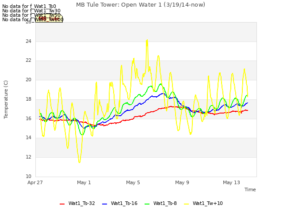Image resolution: width=283 pixels, height=212 pixels.
Task: Click the May 13 x-axis tick label
Action: point(231,182)
